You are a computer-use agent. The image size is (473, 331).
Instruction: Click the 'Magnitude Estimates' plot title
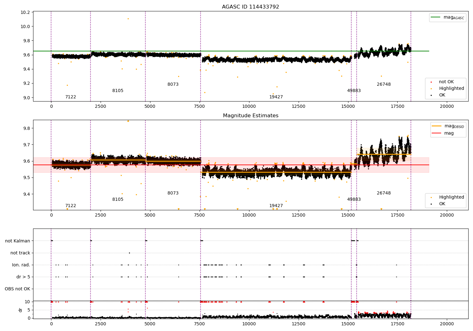pos(250,116)
